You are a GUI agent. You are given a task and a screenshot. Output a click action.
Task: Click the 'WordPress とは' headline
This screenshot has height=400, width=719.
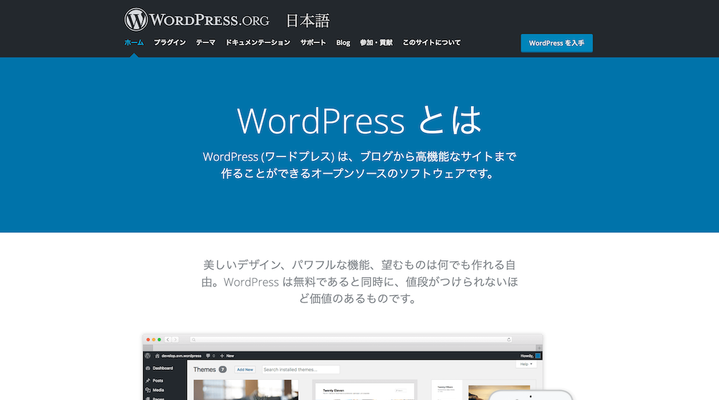click(359, 121)
